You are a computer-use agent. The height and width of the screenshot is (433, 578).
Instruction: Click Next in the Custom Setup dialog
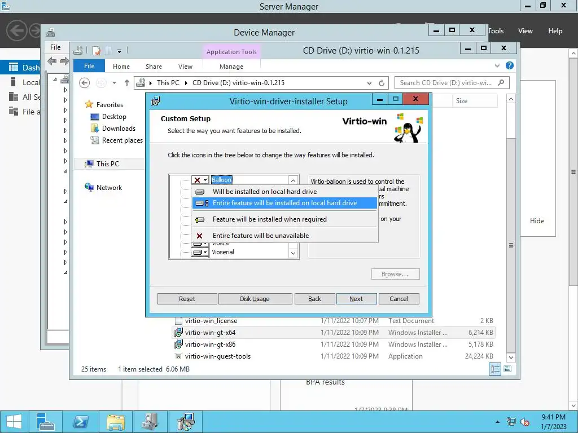pos(357,299)
